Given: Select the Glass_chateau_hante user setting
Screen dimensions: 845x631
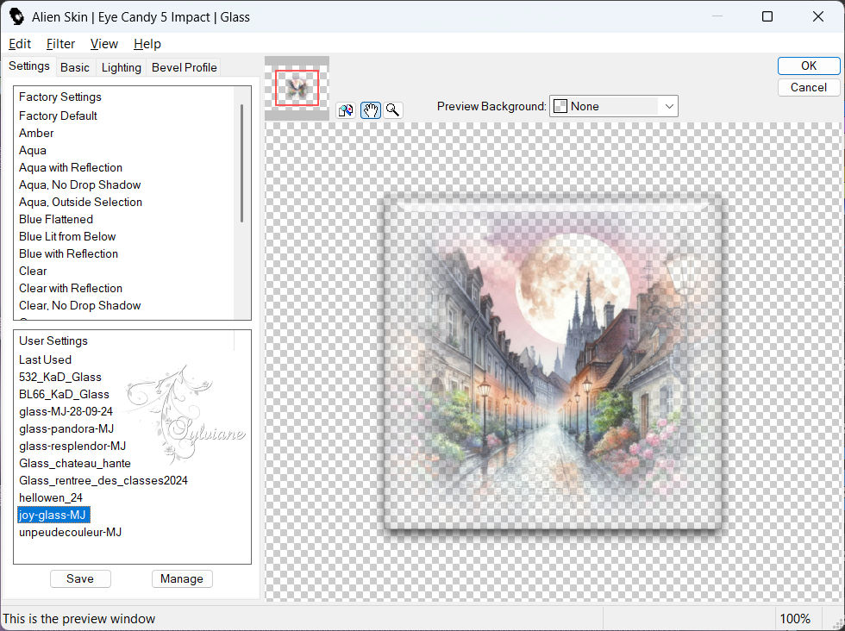Looking at the screenshot, I should (75, 464).
